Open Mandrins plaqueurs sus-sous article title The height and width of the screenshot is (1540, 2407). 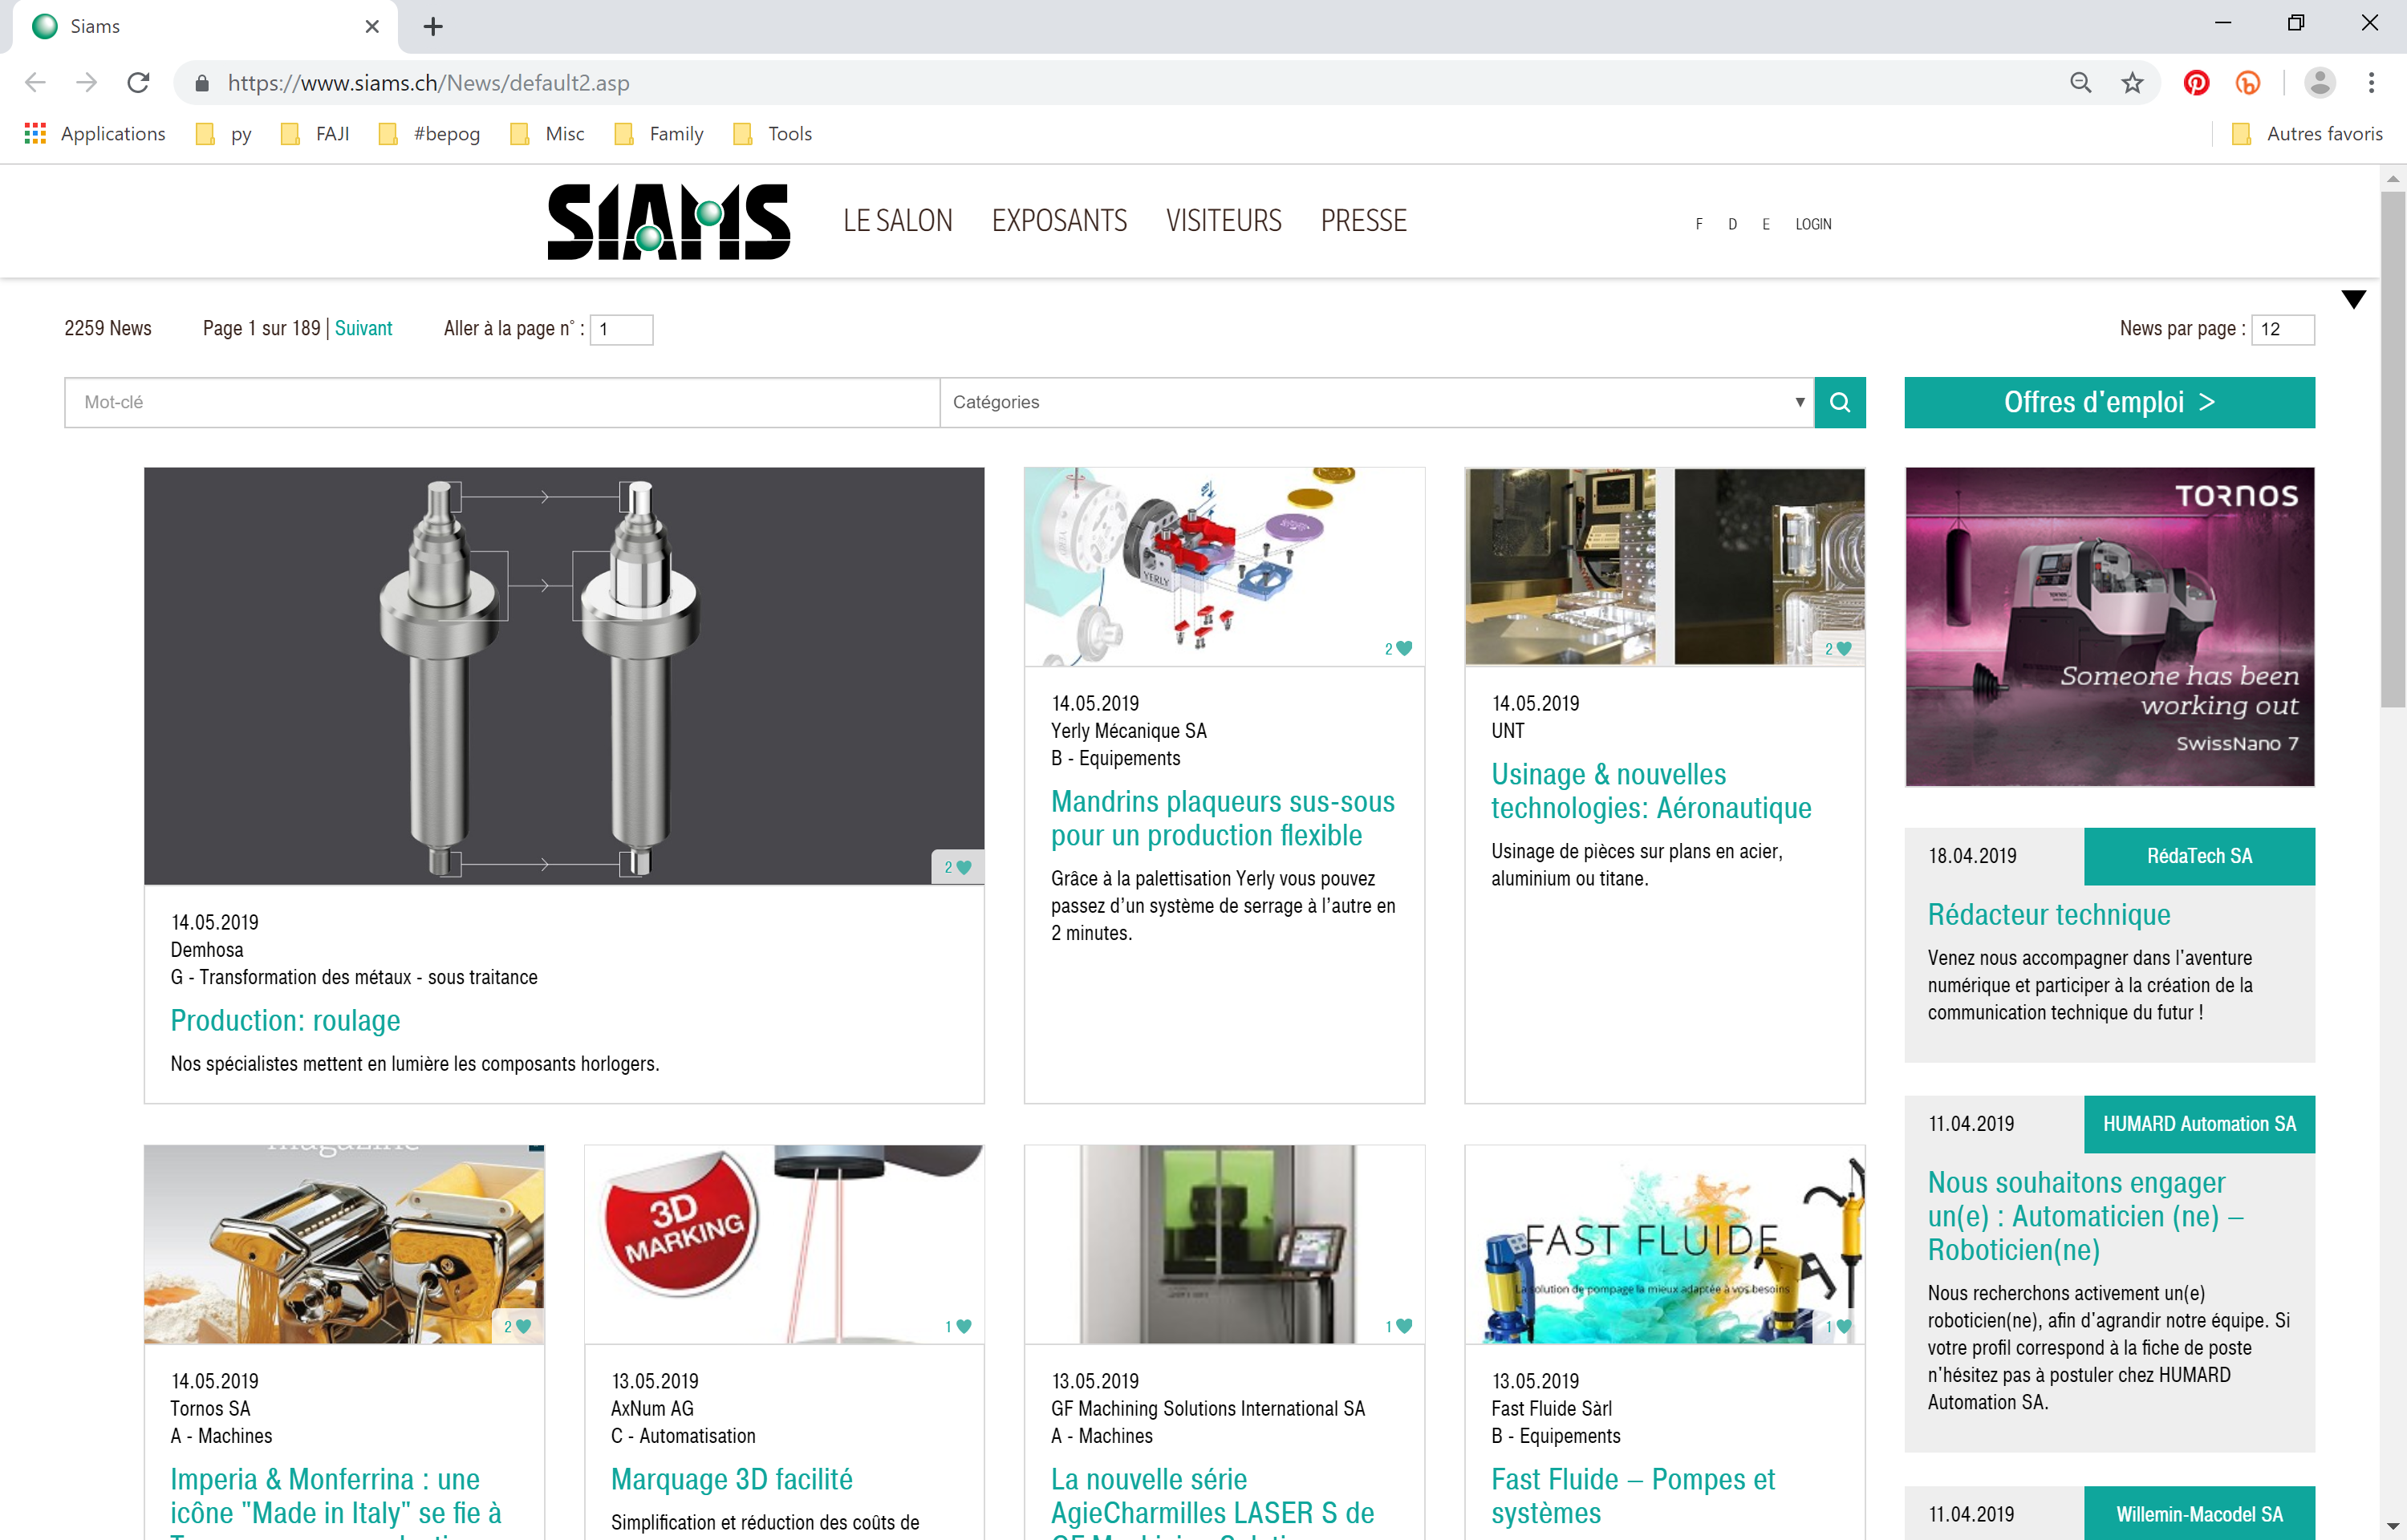pyautogui.click(x=1223, y=819)
